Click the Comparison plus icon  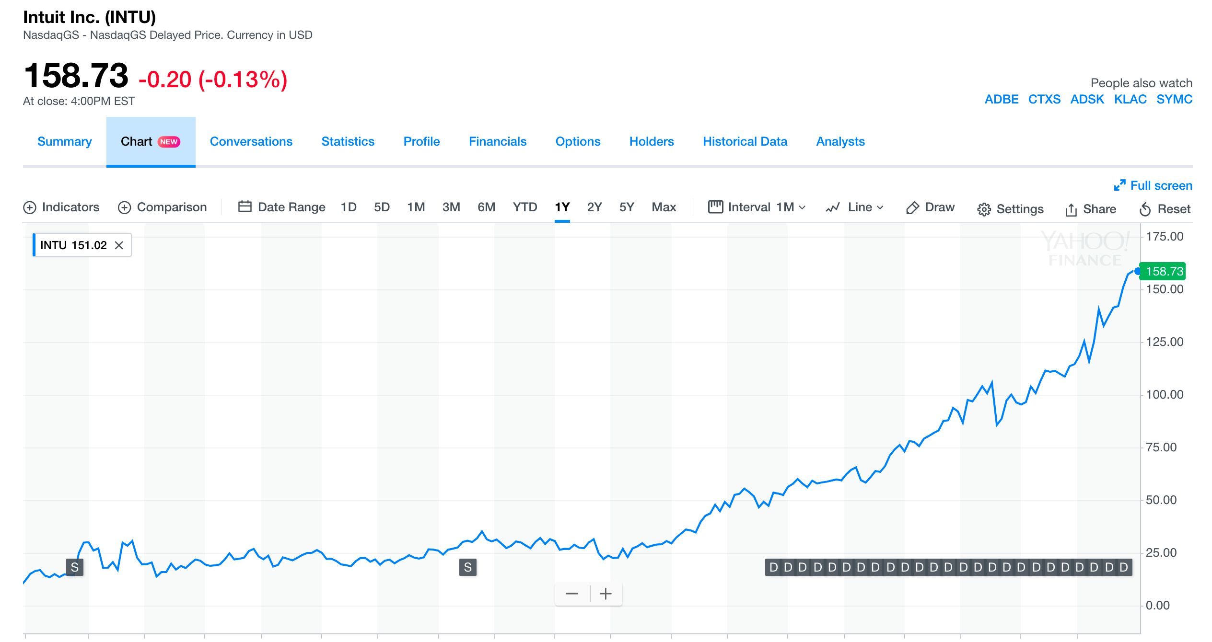point(125,207)
